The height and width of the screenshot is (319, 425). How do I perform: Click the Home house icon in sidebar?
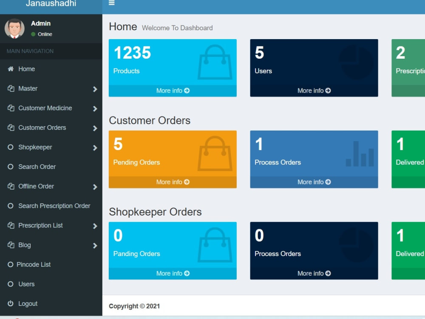pyautogui.click(x=11, y=69)
